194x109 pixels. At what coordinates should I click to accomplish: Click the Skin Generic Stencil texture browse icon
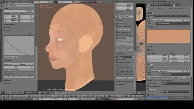click(149, 20)
